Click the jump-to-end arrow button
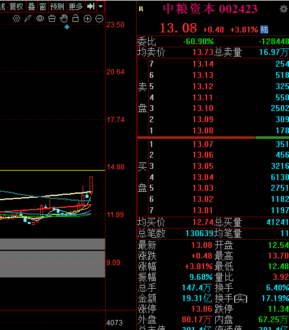 tap(91, 6)
